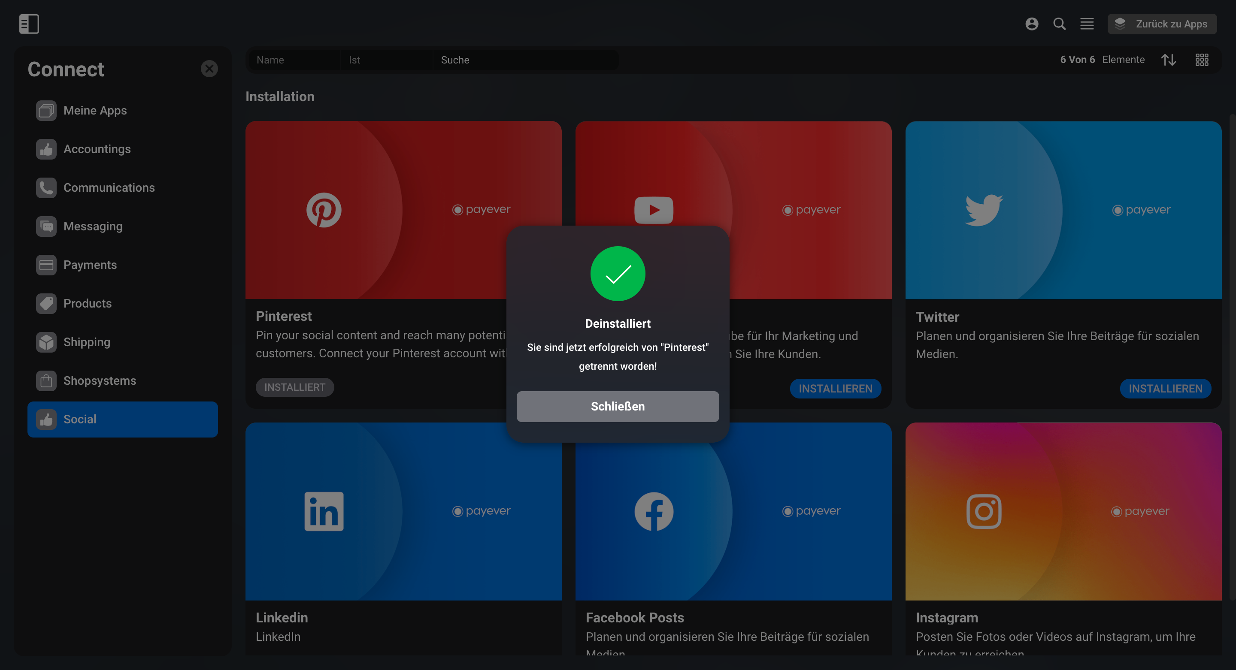Click the Deinstalliert heading text
Screen dimensions: 1236x670
click(x=618, y=324)
